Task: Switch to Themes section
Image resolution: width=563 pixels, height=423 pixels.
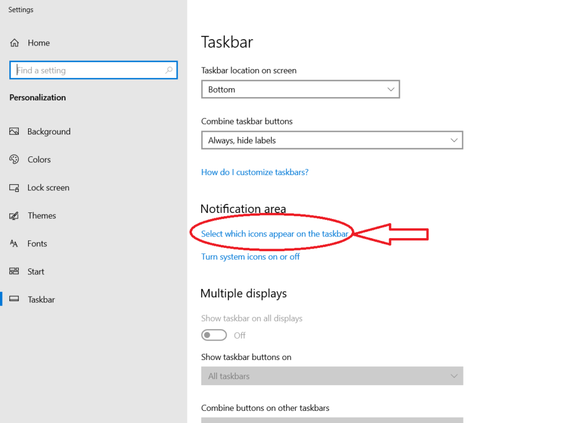Action: 42,216
